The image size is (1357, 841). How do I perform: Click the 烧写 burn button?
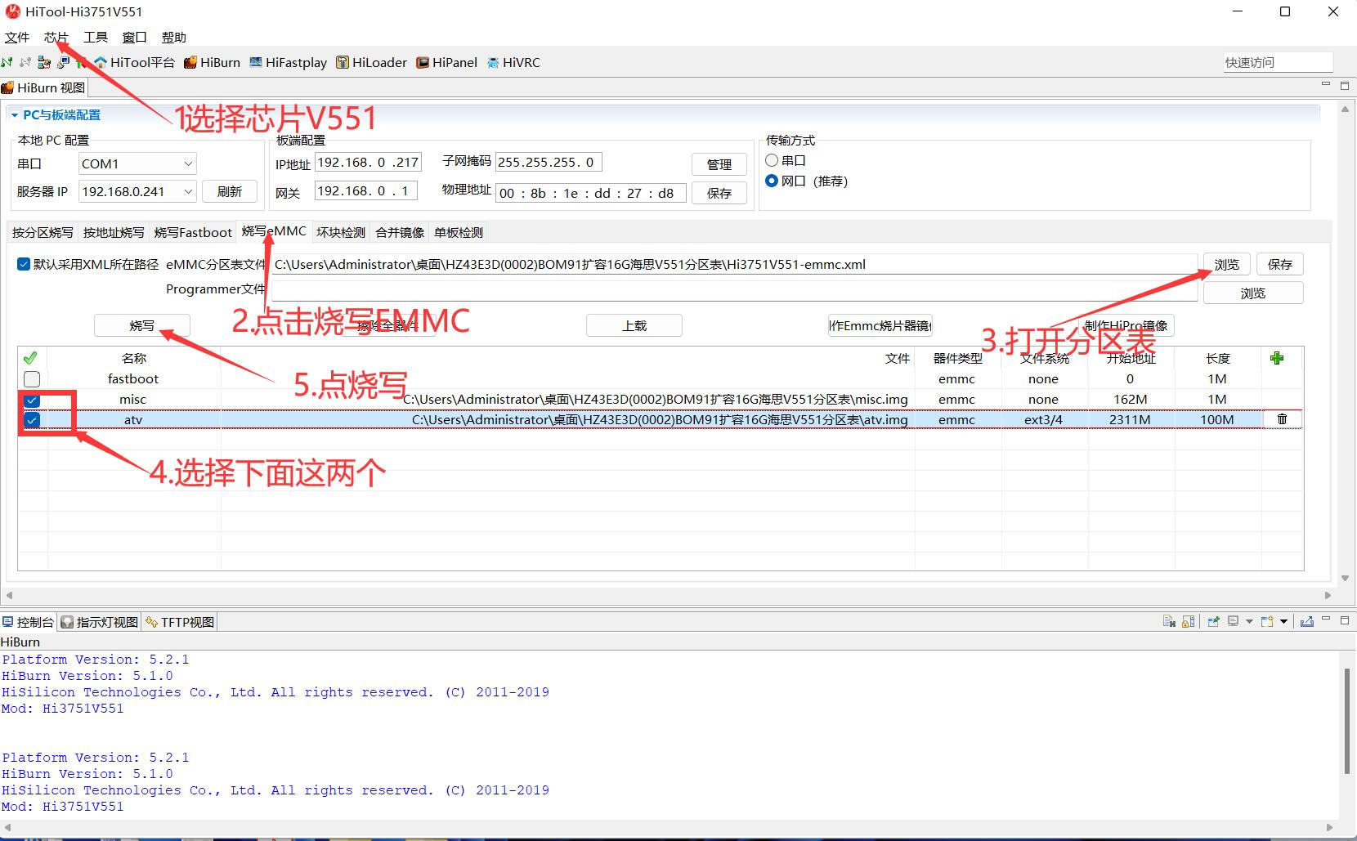coord(141,325)
